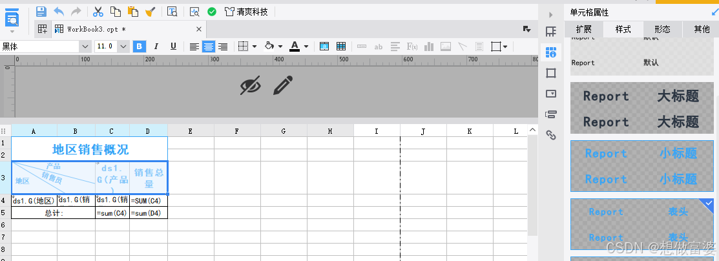This screenshot has height=261, width=719.
Task: Click the Paste clipboard icon
Action: click(133, 12)
